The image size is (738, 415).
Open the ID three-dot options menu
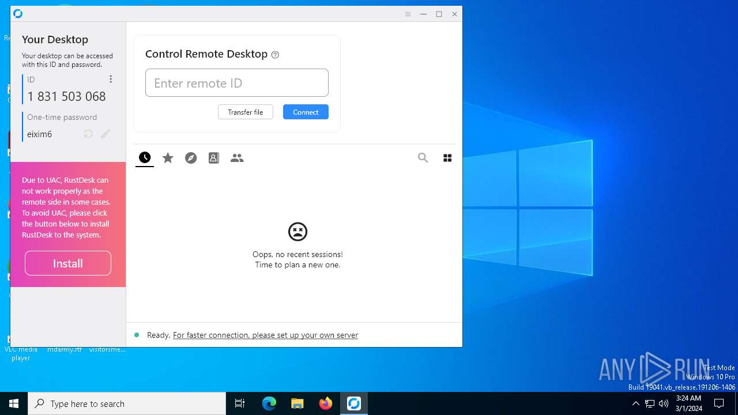111,79
